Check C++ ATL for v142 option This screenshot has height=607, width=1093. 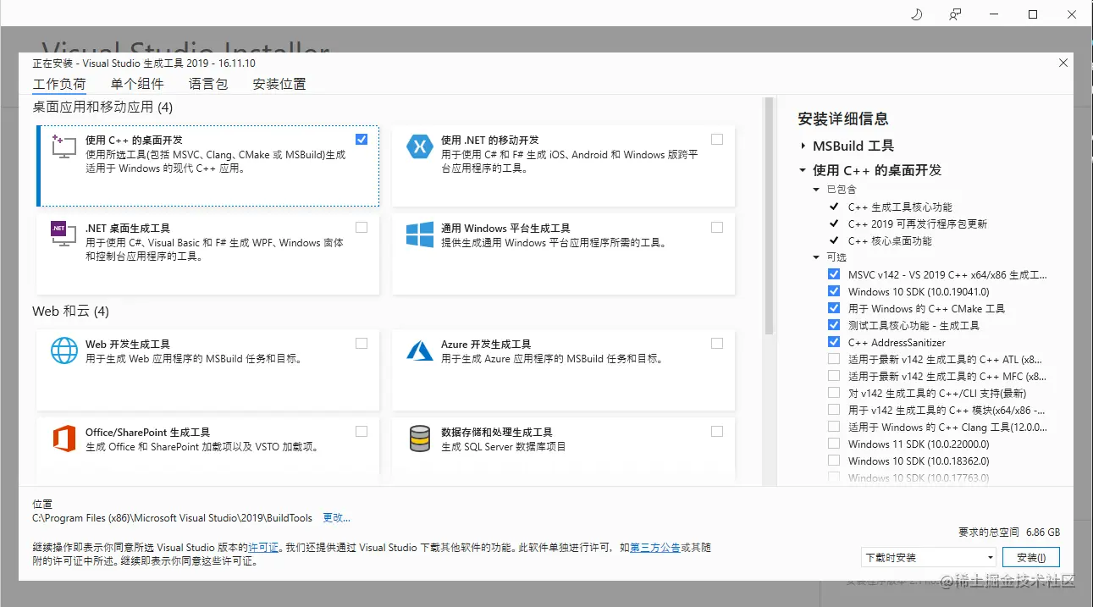[x=834, y=359]
